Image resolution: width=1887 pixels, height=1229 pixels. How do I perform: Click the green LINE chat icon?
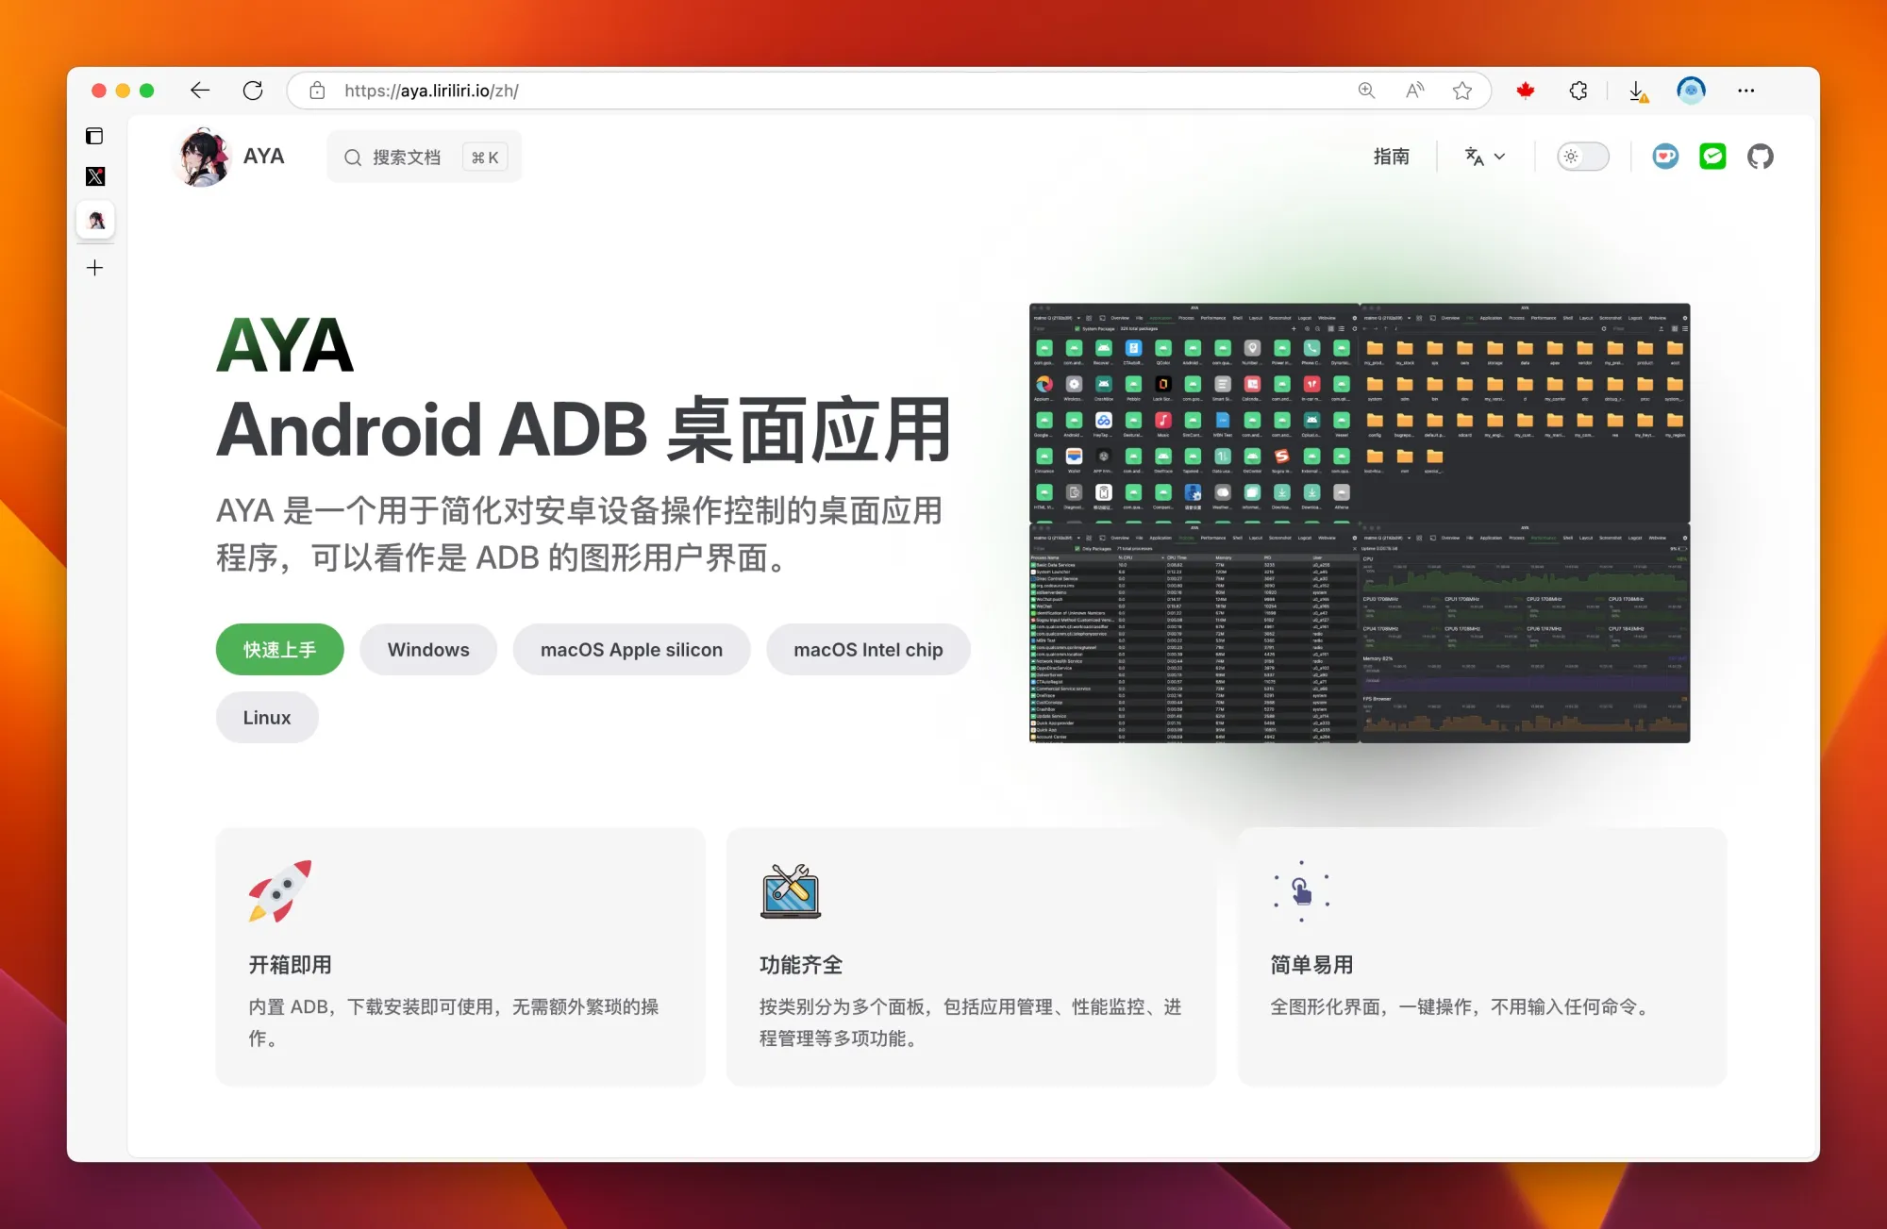point(1712,157)
